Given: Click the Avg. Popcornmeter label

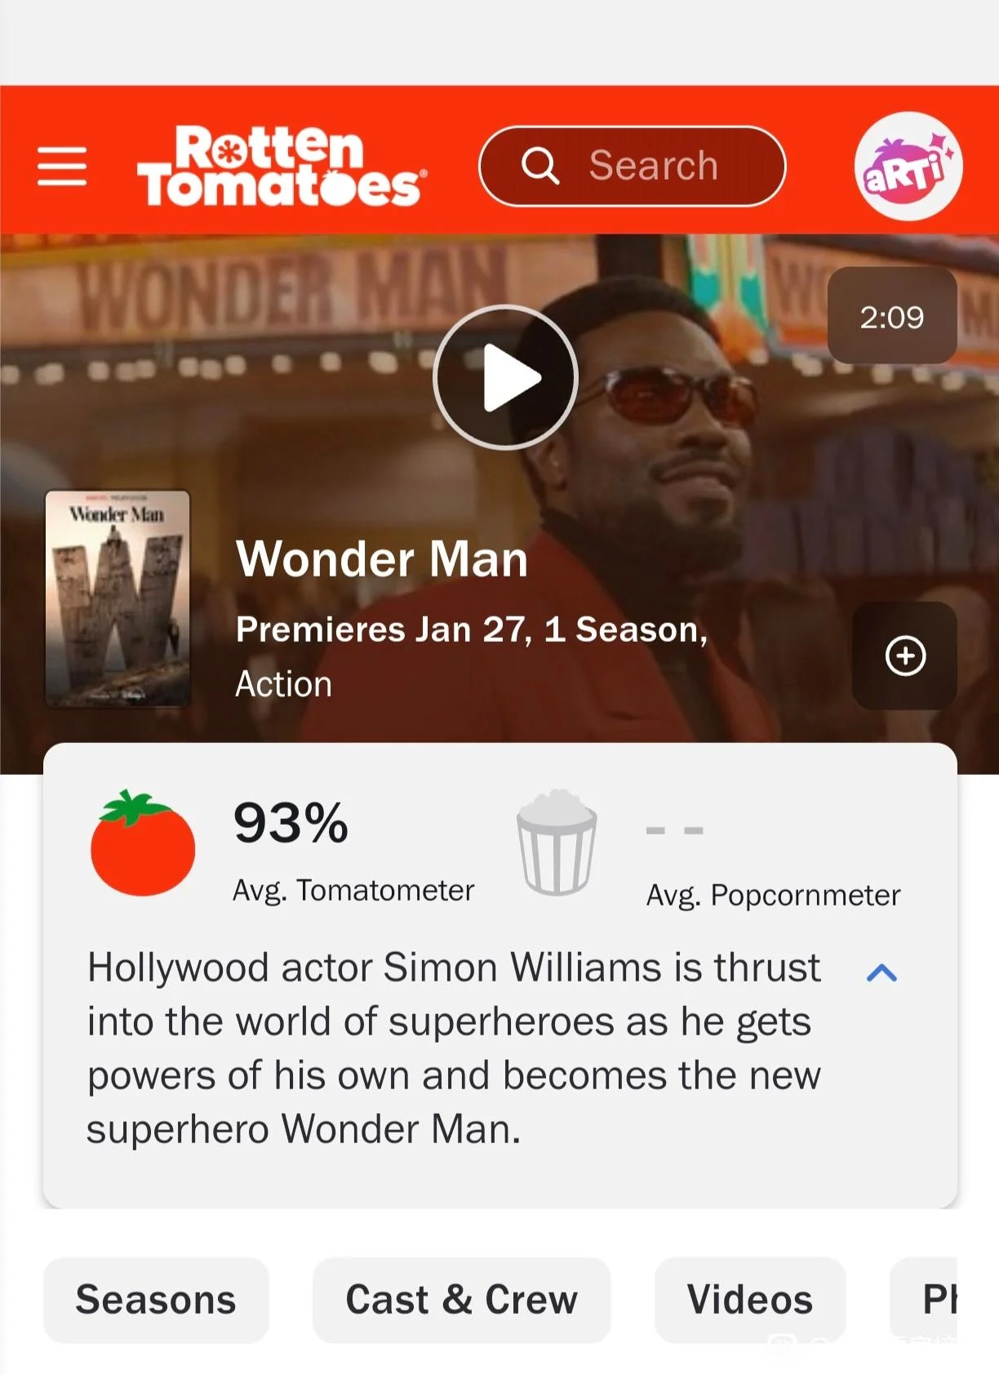Looking at the screenshot, I should [773, 895].
